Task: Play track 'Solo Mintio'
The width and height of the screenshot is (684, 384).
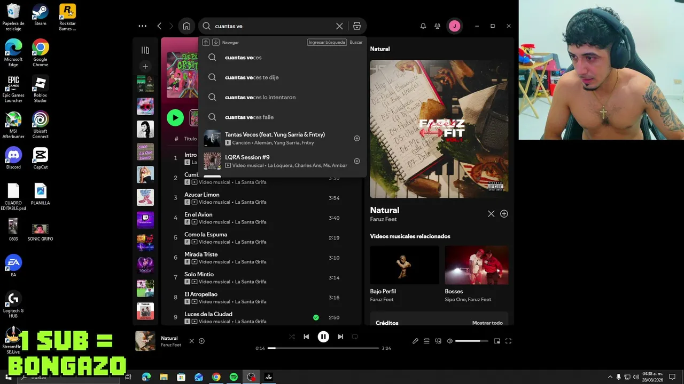Action: click(199, 274)
